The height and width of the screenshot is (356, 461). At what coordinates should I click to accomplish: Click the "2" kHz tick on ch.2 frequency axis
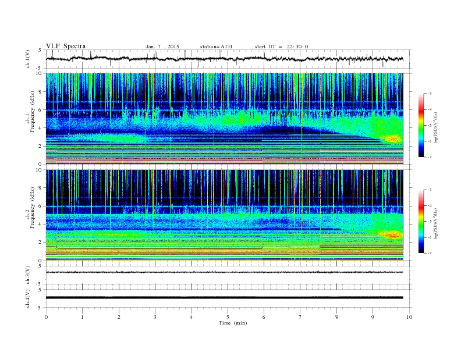tap(40, 243)
